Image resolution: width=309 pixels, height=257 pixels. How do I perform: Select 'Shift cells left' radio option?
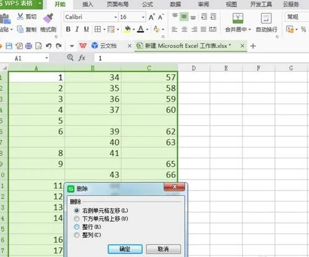click(x=77, y=211)
